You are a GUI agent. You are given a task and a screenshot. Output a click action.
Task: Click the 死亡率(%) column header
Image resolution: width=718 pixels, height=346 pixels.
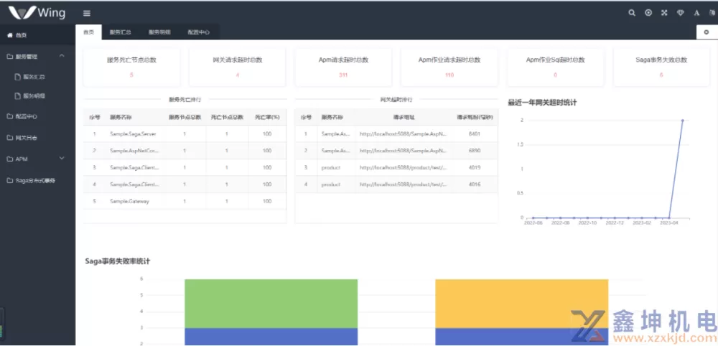click(267, 117)
